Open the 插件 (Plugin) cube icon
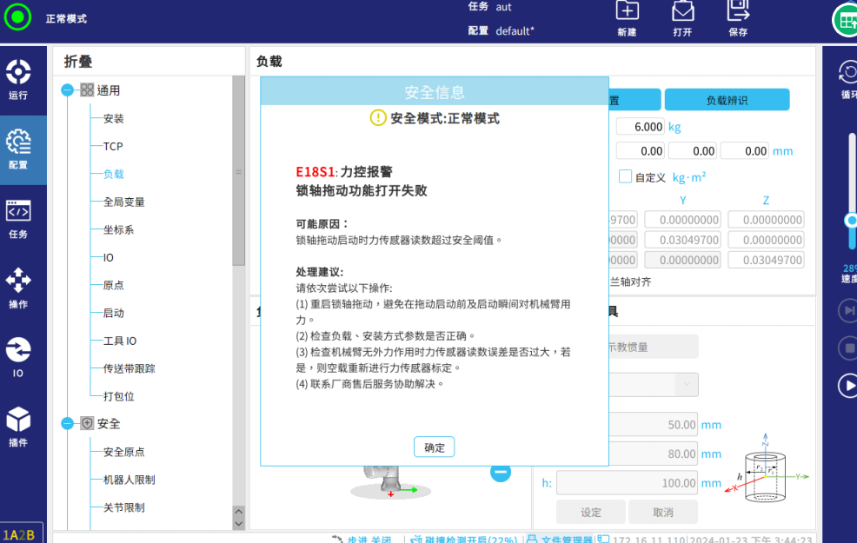Screen dimensions: 857x543 tap(18, 427)
